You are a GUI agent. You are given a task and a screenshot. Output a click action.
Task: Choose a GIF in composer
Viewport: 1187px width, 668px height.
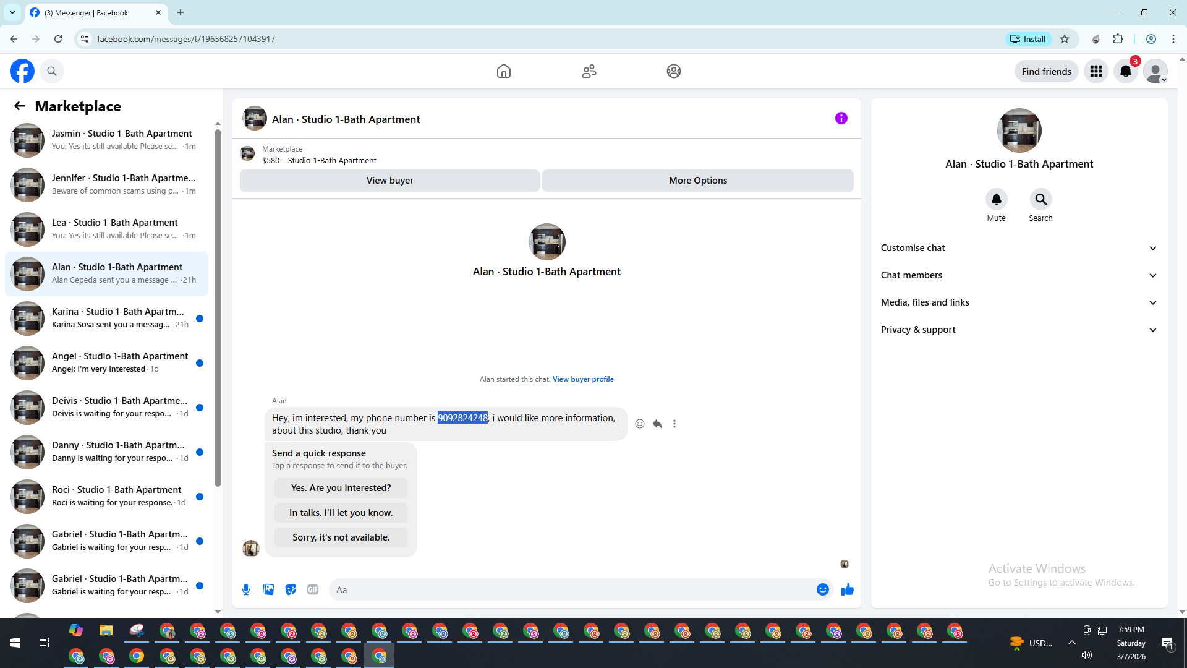tap(313, 589)
